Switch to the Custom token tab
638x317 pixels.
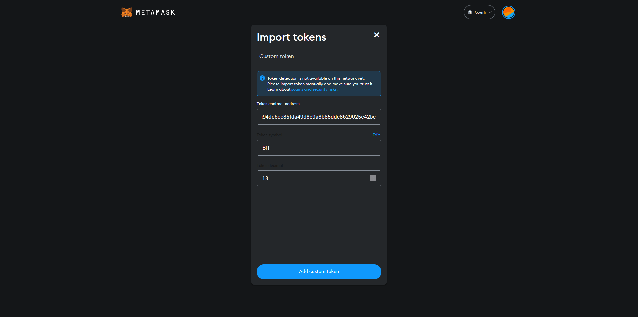tap(276, 56)
